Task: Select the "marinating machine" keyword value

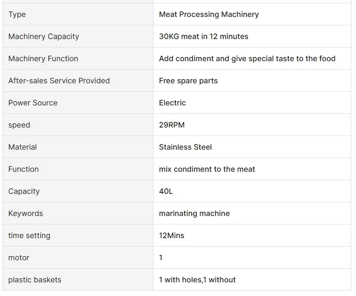Action: point(194,214)
